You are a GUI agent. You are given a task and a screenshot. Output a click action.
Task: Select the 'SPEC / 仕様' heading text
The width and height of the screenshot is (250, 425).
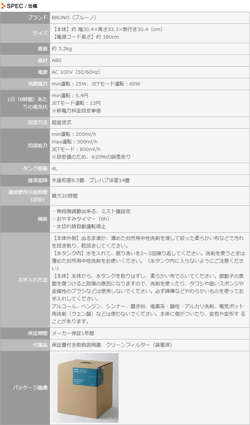pos(22,6)
